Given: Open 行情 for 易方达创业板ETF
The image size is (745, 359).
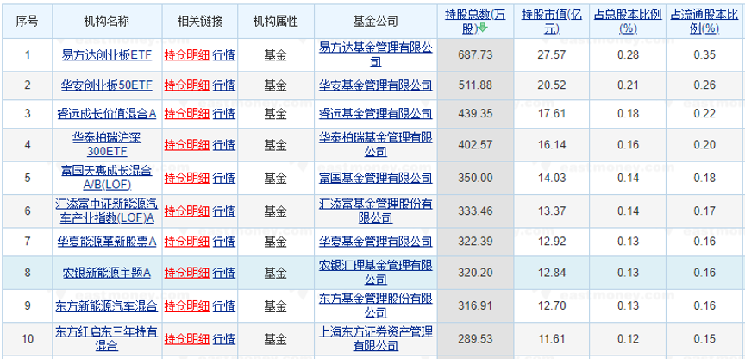Looking at the screenshot, I should click(x=224, y=55).
